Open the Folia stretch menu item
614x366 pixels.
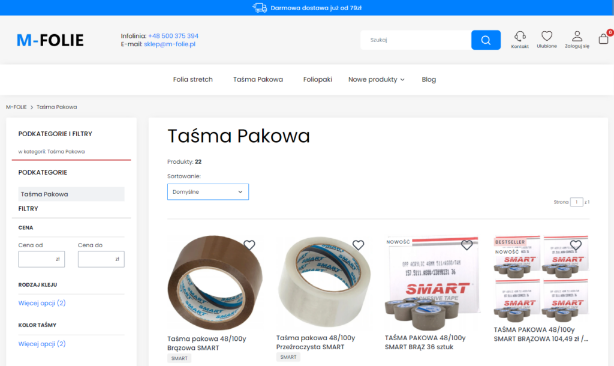point(192,80)
